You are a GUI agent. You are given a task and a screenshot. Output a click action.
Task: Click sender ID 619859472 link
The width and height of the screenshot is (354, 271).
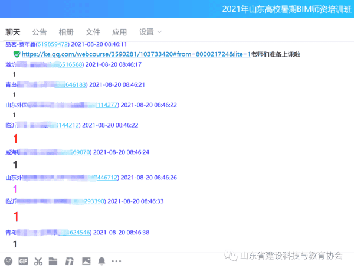(x=53, y=44)
